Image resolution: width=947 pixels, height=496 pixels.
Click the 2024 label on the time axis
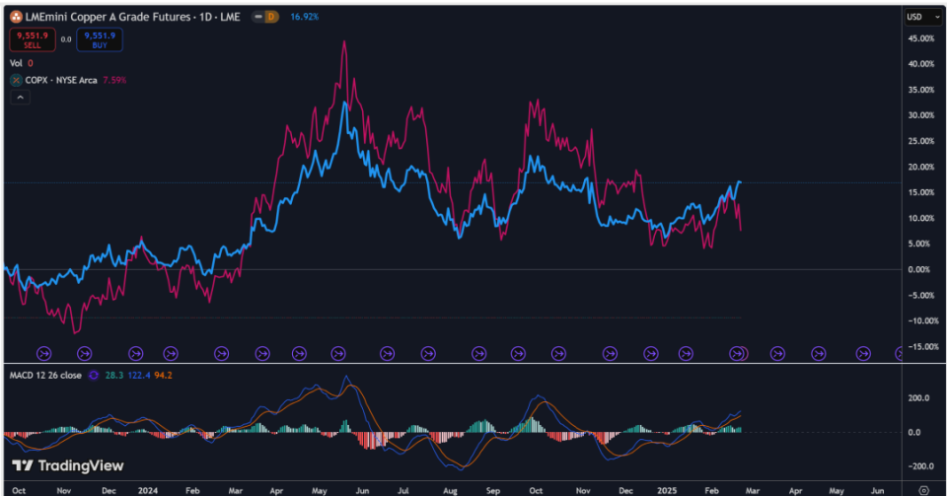pyautogui.click(x=148, y=490)
